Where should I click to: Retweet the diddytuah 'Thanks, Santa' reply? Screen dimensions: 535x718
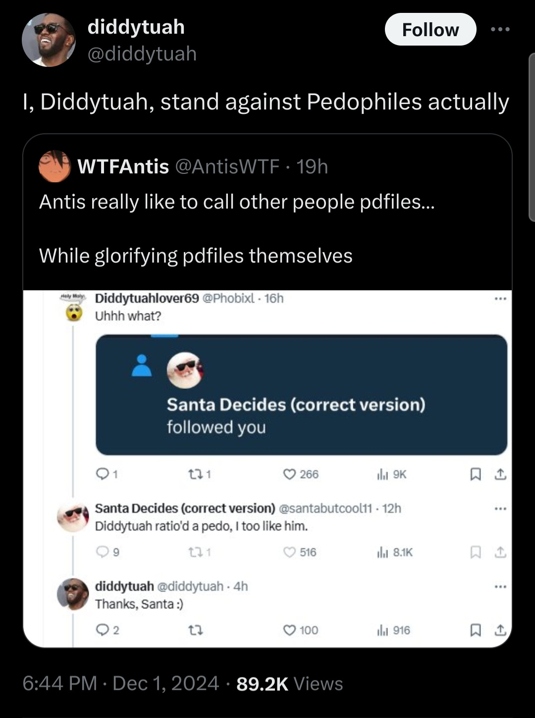(196, 630)
